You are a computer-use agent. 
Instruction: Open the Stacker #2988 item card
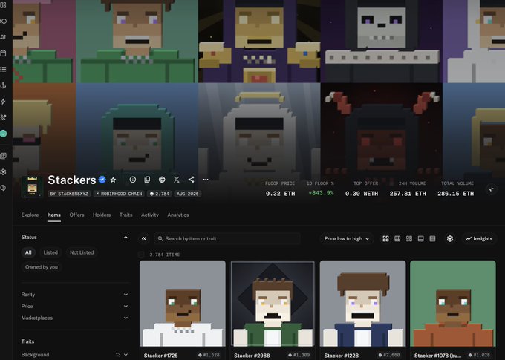tap(273, 310)
